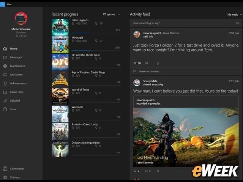Click the Notifications globe icon
This screenshot has width=243, height=182.
point(5,66)
